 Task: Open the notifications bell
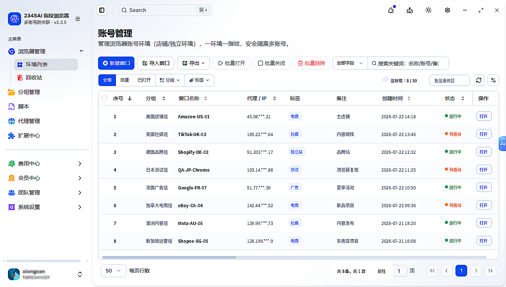391,10
